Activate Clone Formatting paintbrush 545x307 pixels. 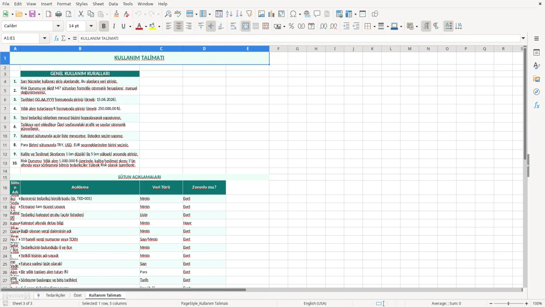(116, 14)
